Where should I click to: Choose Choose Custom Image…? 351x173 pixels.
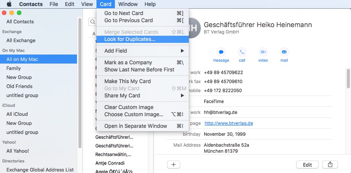pyautogui.click(x=143, y=114)
